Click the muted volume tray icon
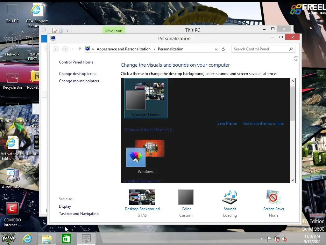 point(285,239)
